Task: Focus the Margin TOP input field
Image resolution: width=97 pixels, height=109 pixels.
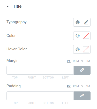Action: pyautogui.click(x=15, y=70)
